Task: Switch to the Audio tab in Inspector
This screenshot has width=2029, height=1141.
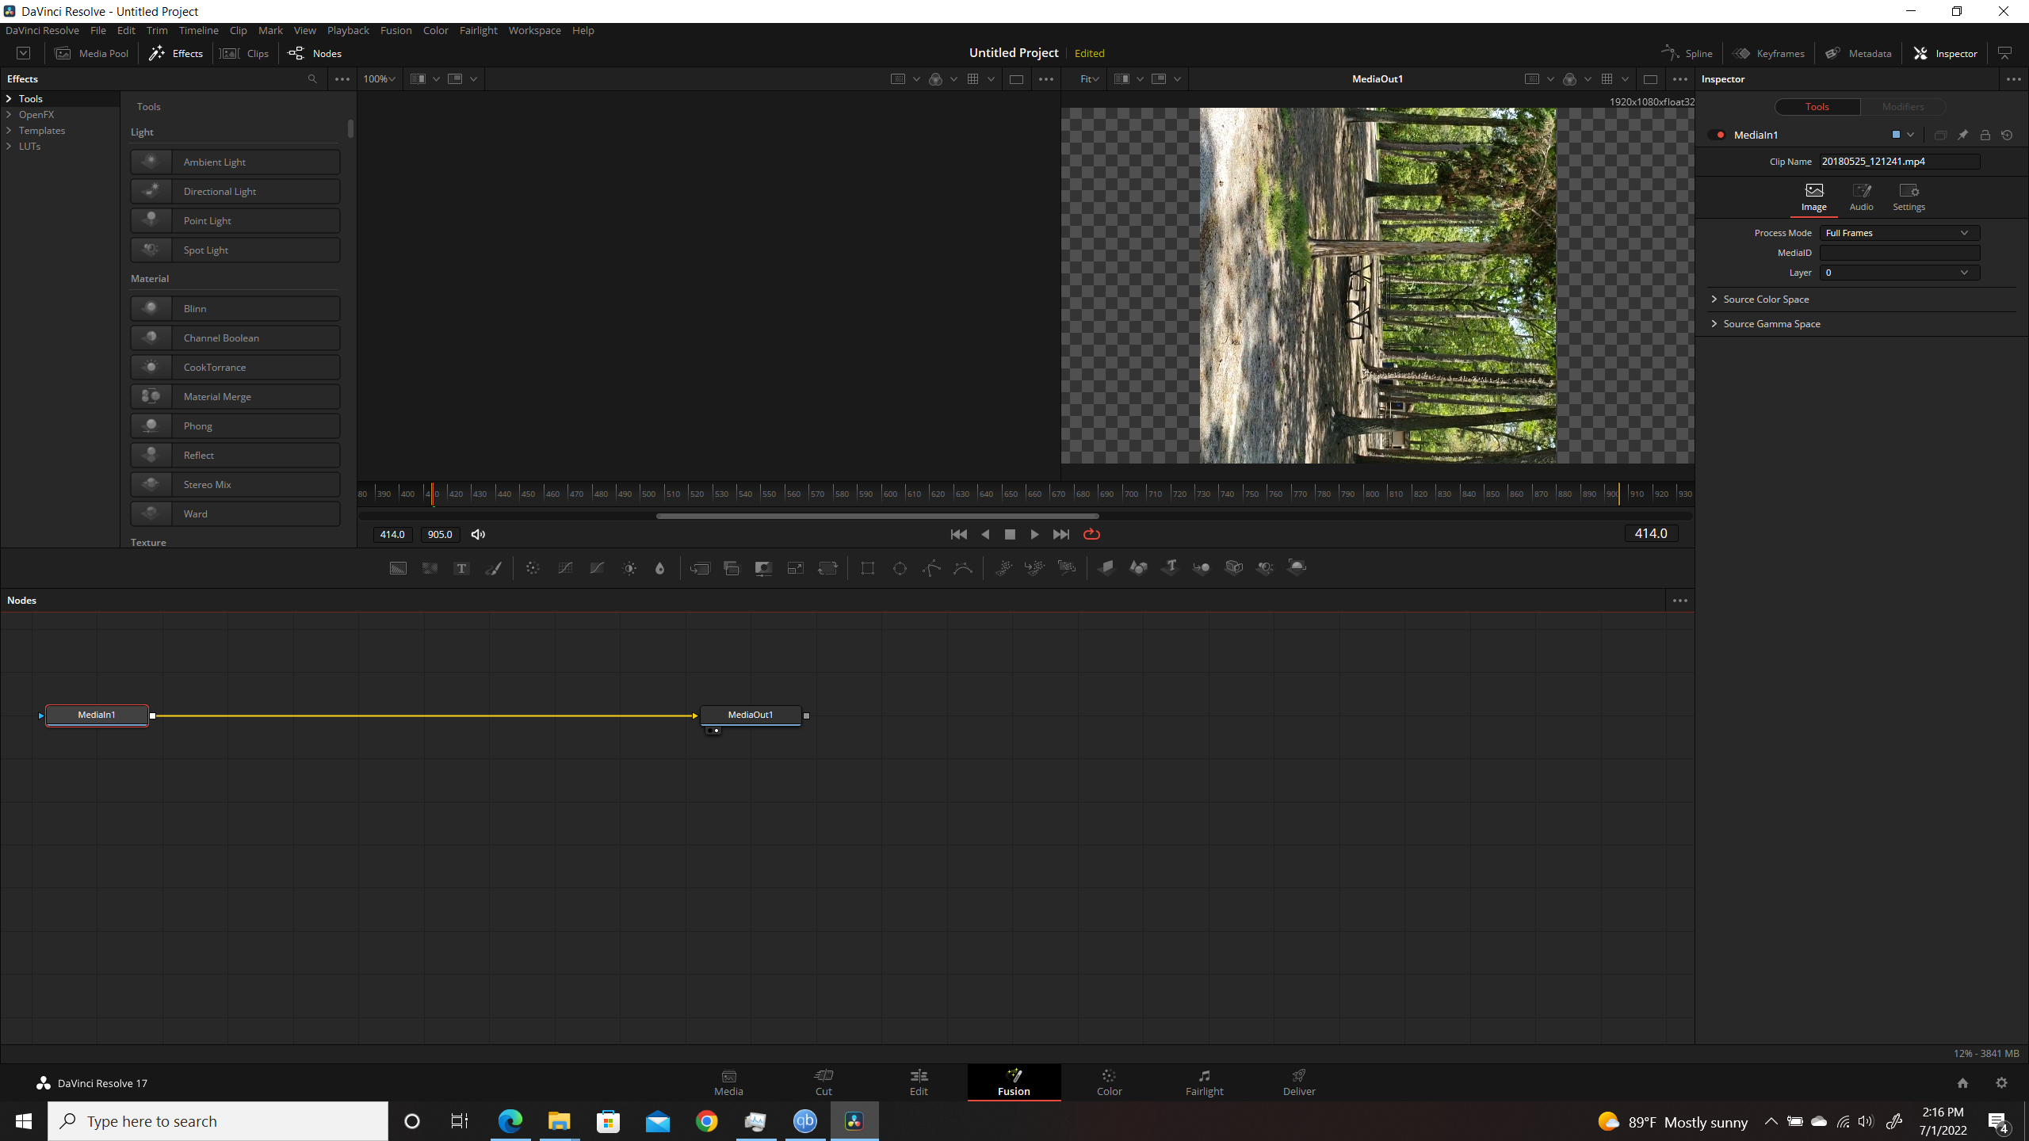Action: click(x=1861, y=197)
